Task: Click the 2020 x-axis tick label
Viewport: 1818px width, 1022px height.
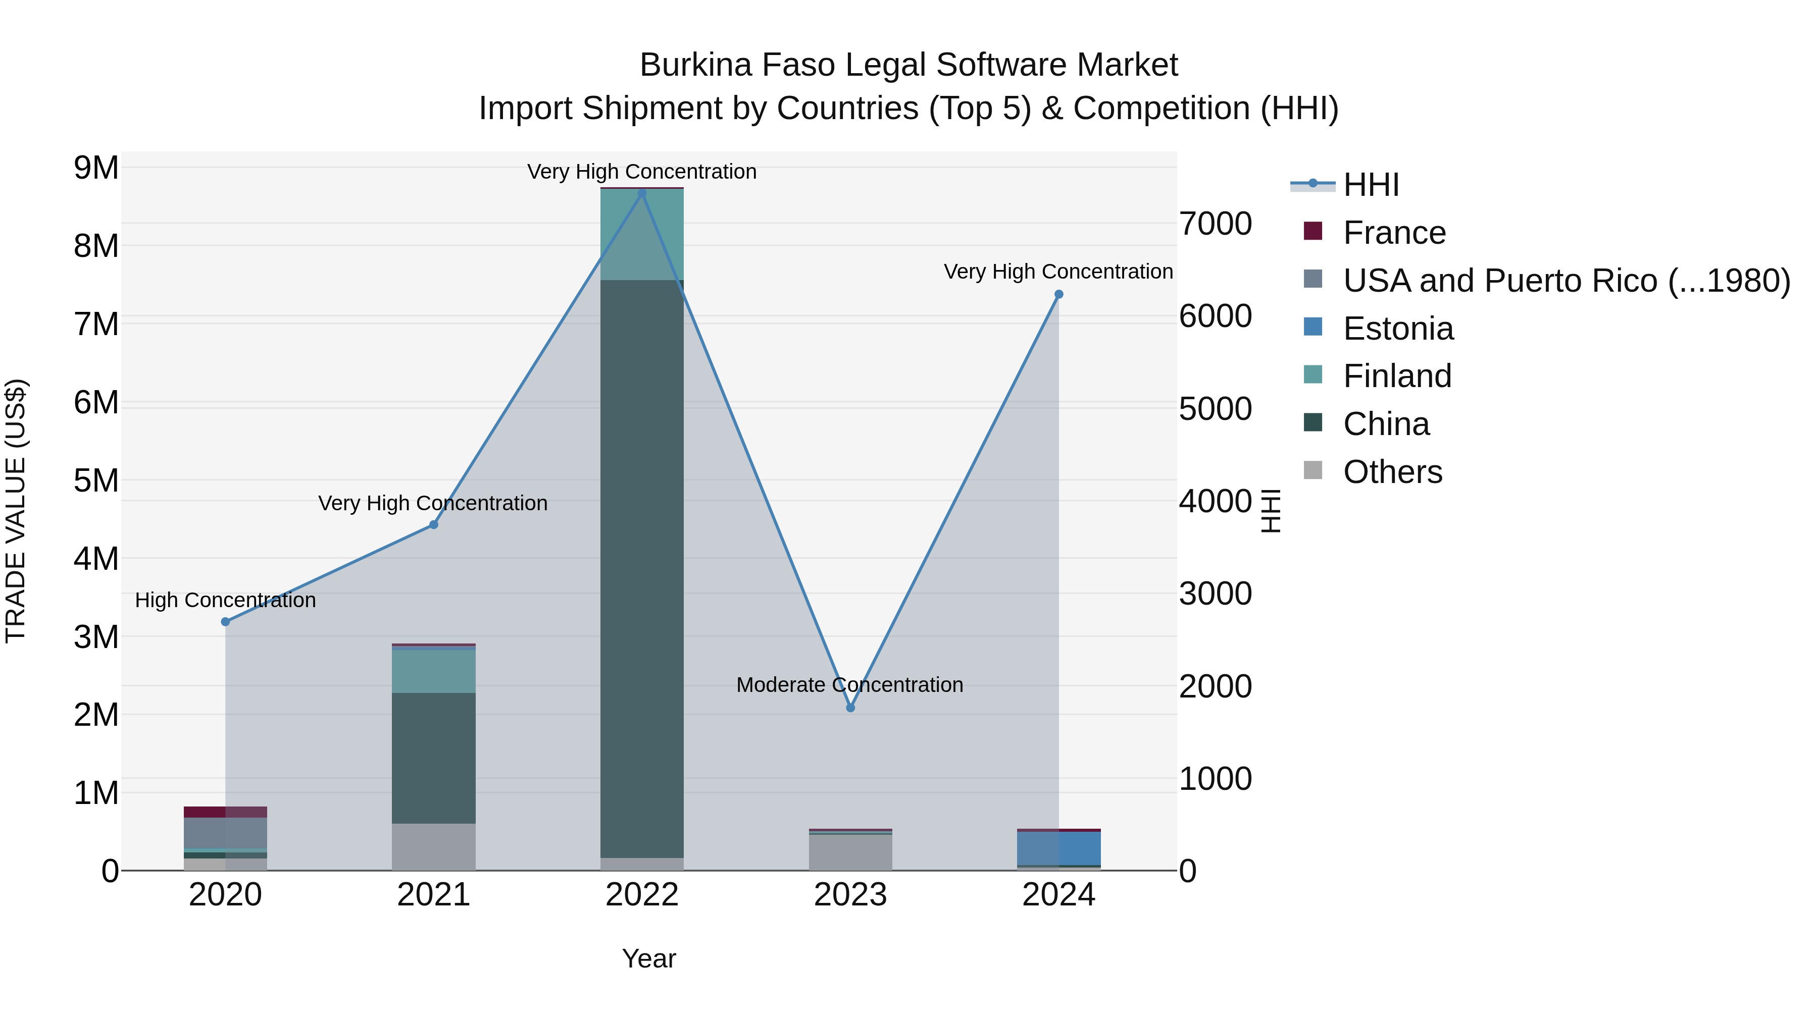Action: 225,895
